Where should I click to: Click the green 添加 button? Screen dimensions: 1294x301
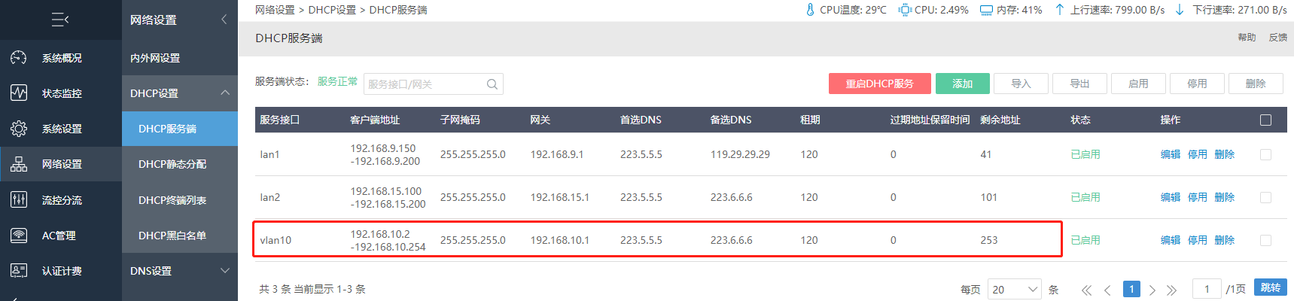tap(962, 84)
